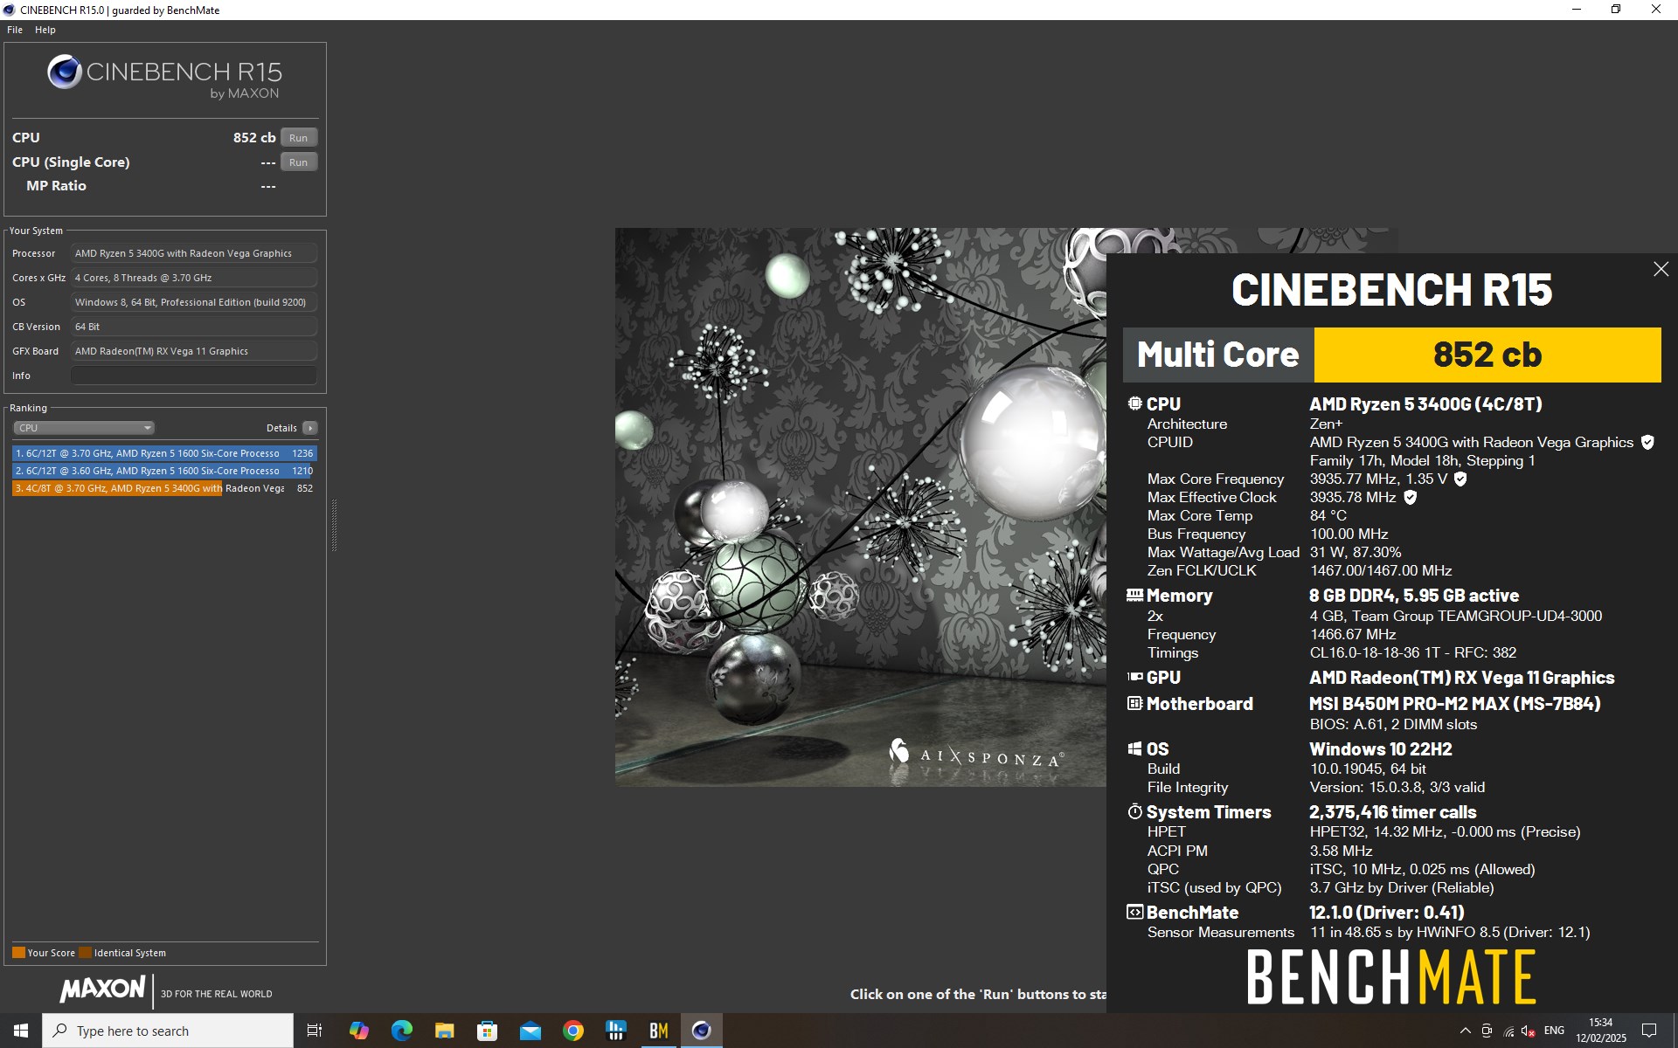Click the Cinebench R15 logo sphere
This screenshot has width=1678, height=1048.
[65, 72]
